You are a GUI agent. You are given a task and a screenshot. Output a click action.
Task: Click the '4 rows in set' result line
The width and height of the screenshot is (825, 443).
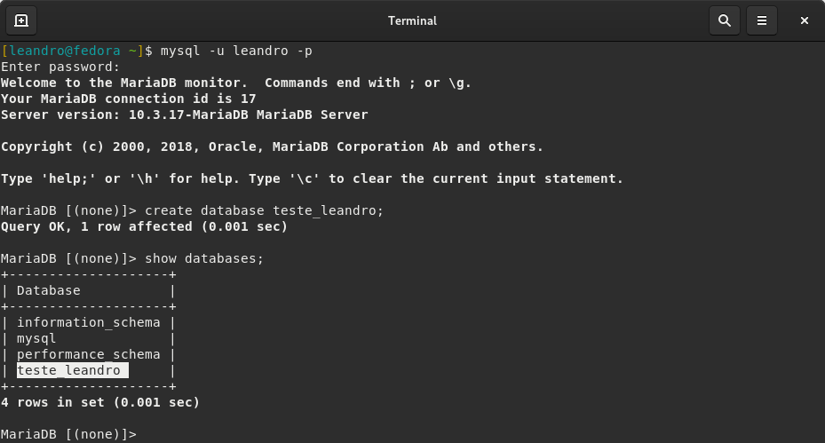(x=100, y=402)
